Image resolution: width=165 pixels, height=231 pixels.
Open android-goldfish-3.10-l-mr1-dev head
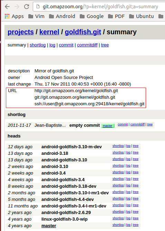coord(75,193)
